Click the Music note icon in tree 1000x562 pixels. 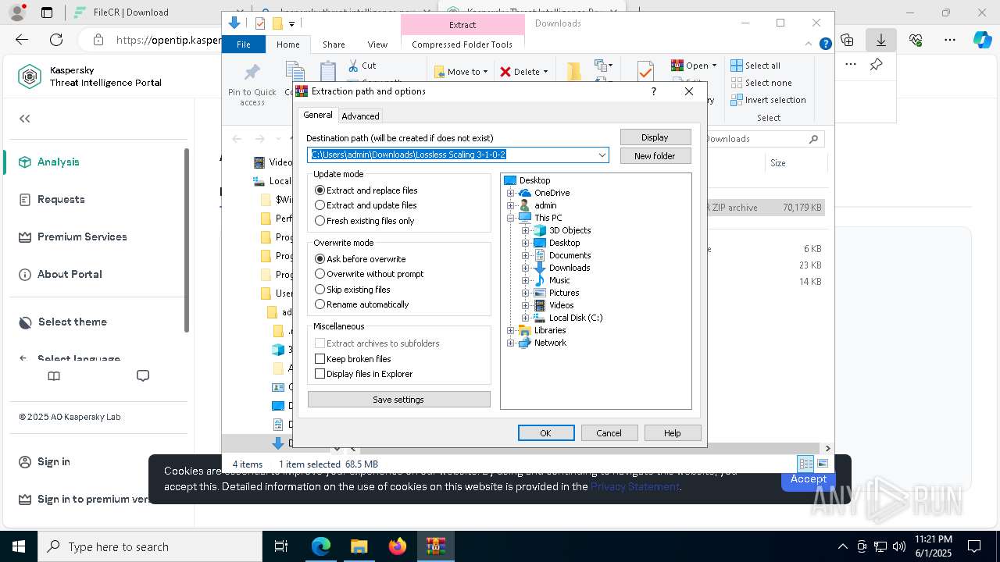coord(539,280)
